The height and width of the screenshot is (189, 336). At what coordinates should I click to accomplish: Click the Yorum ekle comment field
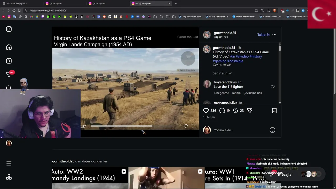(240, 130)
